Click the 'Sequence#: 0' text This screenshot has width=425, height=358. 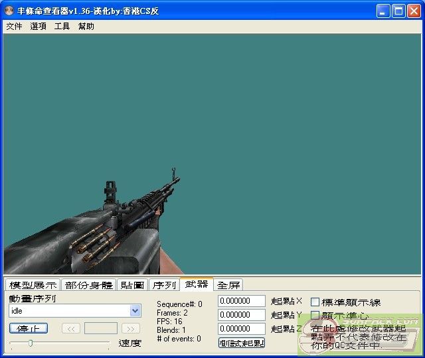tap(179, 304)
